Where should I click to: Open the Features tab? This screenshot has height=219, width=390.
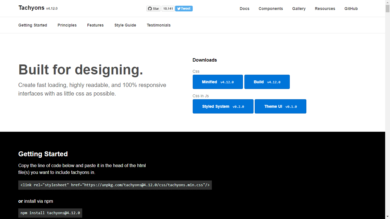tap(95, 25)
